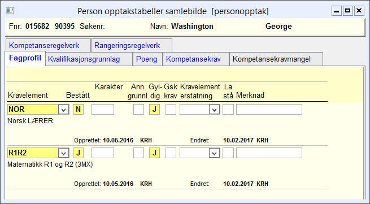Maximize the personopptak window

coord(347,11)
